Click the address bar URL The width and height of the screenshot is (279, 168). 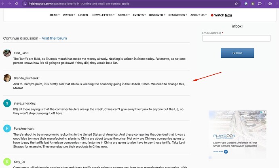(x=79, y=4)
